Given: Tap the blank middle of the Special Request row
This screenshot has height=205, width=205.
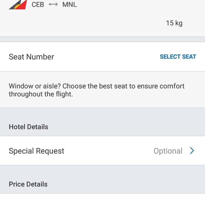Looking at the screenshot, I should pos(108,151).
